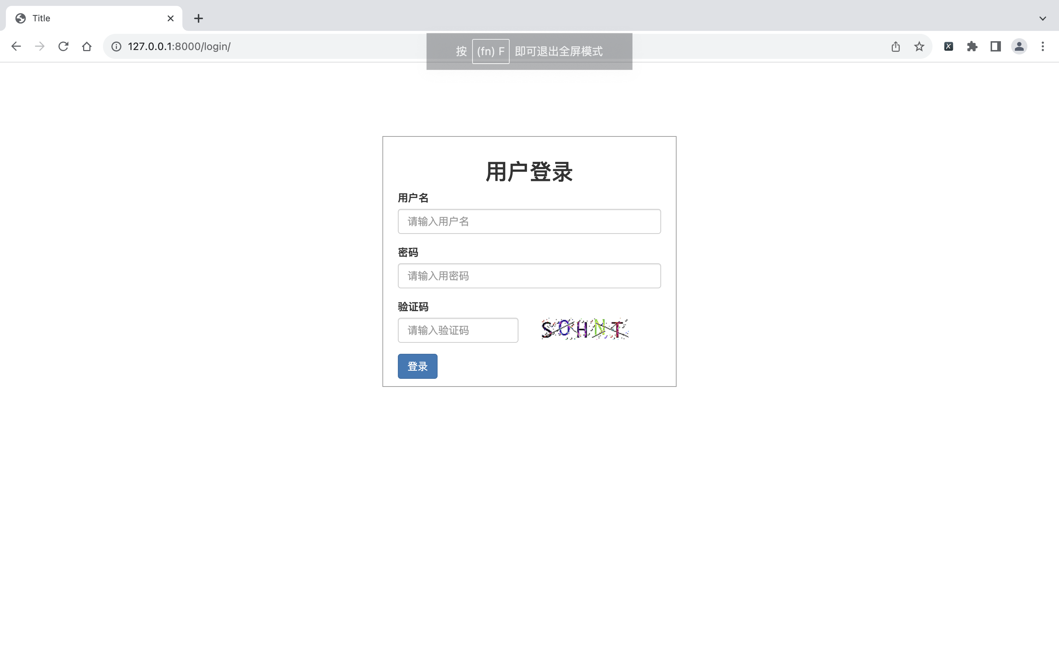This screenshot has height=662, width=1059.
Task: Click the 用户名 username input field
Action: click(529, 221)
